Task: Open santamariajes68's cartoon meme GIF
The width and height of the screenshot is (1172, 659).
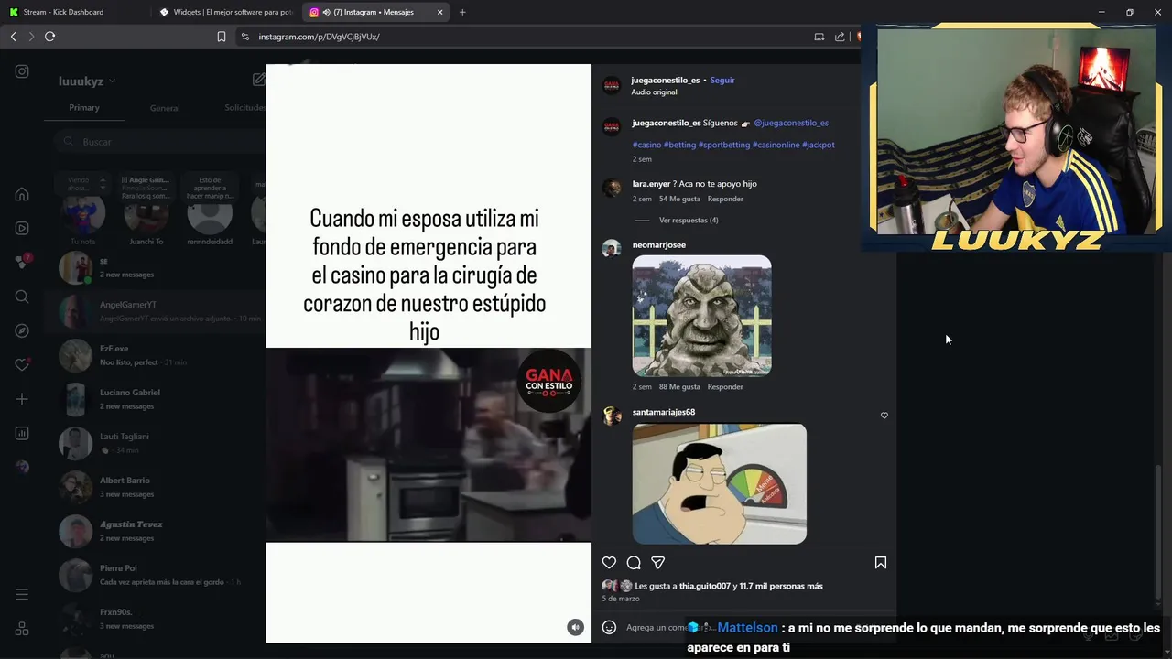Action: [x=720, y=484]
